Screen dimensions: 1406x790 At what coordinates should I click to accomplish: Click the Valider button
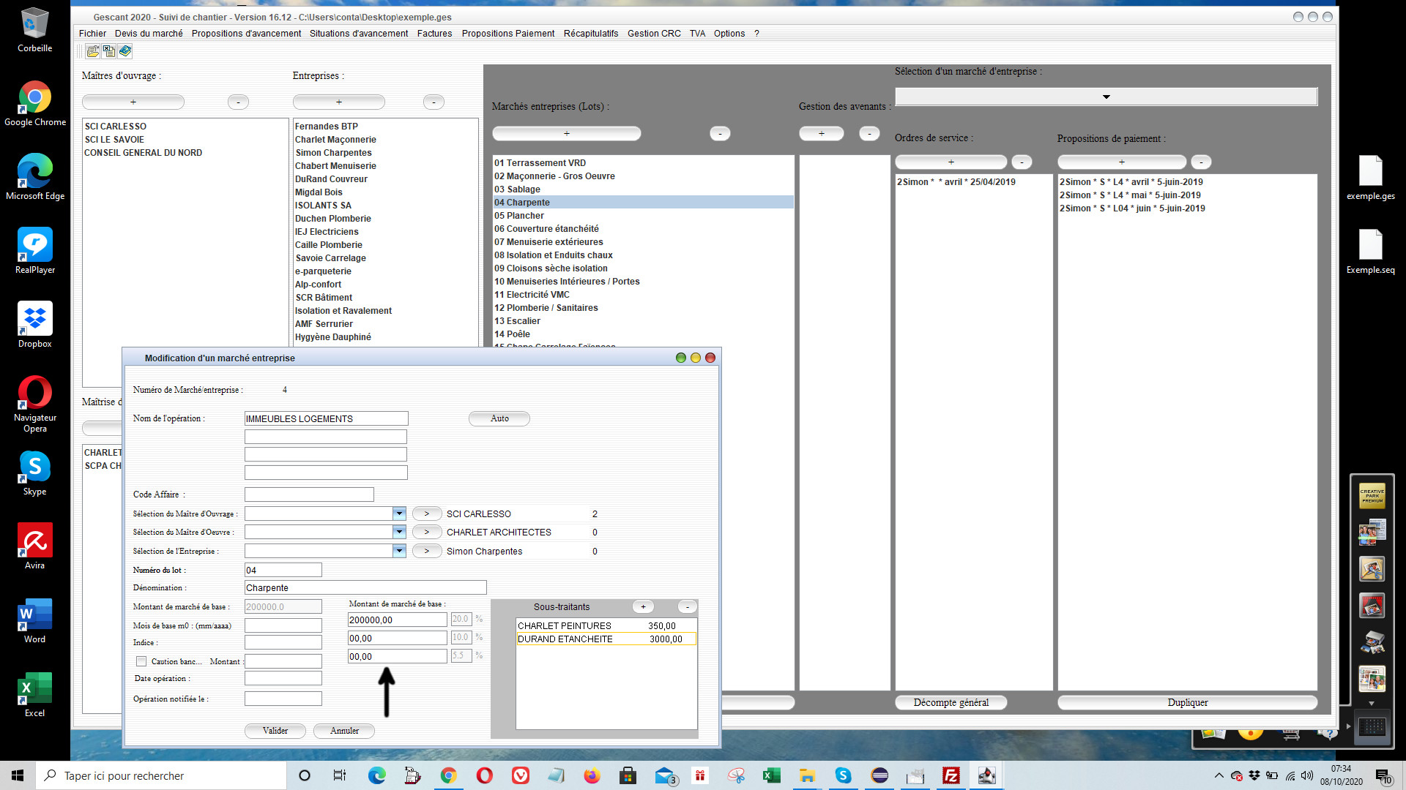point(275,731)
